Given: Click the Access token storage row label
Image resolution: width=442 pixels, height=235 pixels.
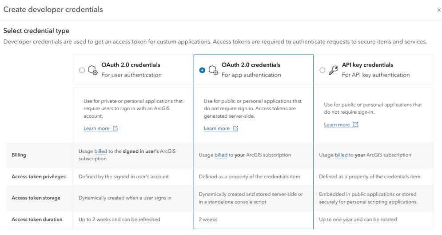Looking at the screenshot, I should (x=36, y=198).
